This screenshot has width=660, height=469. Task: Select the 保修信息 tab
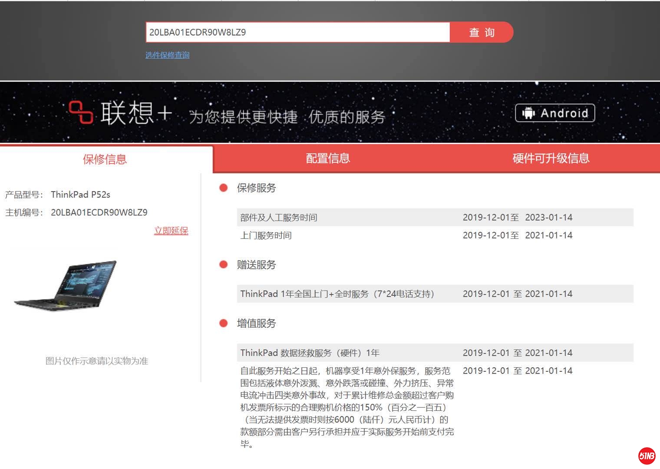[103, 160]
